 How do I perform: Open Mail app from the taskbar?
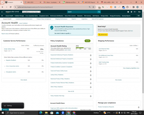(x=57, y=113)
